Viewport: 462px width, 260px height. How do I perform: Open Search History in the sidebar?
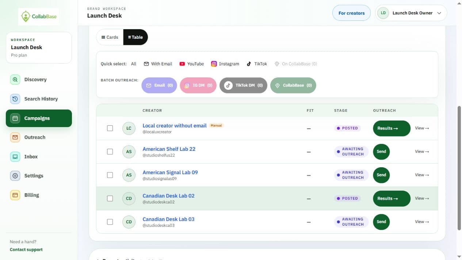(x=39, y=99)
